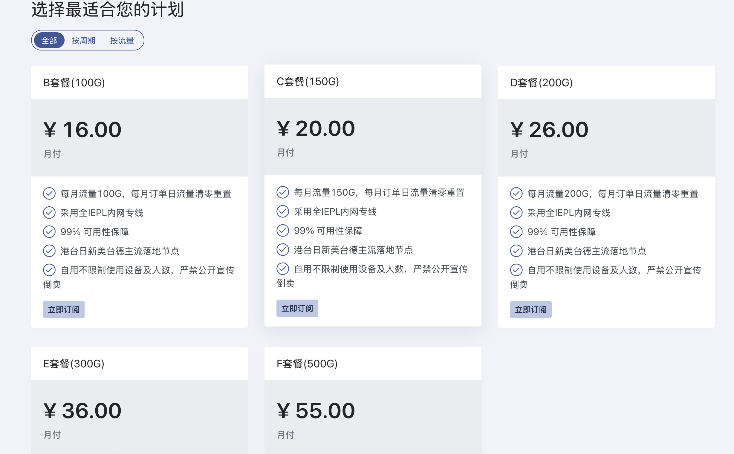Open the F套餐(500G) plan card
The height and width of the screenshot is (454, 734).
click(307, 363)
